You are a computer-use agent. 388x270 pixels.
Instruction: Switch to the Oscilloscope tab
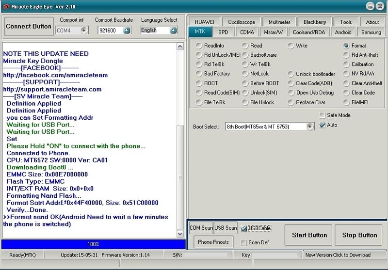click(242, 22)
